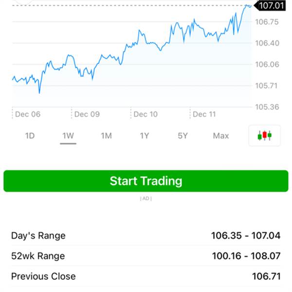Switch chart to candlestick view

pyautogui.click(x=265, y=136)
